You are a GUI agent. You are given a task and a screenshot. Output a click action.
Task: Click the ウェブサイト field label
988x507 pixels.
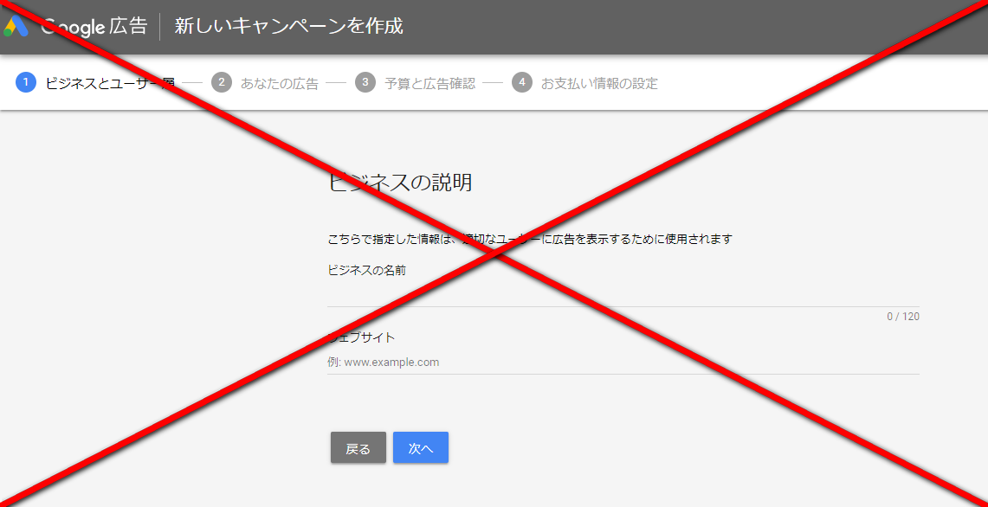pyautogui.click(x=361, y=337)
